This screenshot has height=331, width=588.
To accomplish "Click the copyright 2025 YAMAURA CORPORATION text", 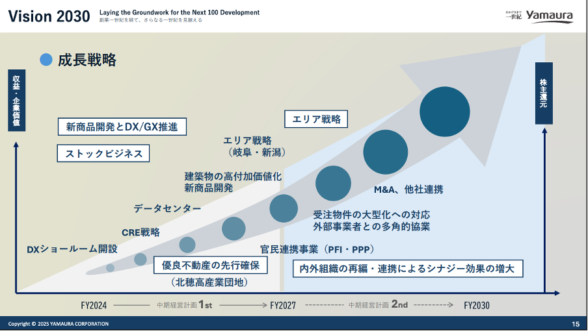I will pyautogui.click(x=59, y=324).
